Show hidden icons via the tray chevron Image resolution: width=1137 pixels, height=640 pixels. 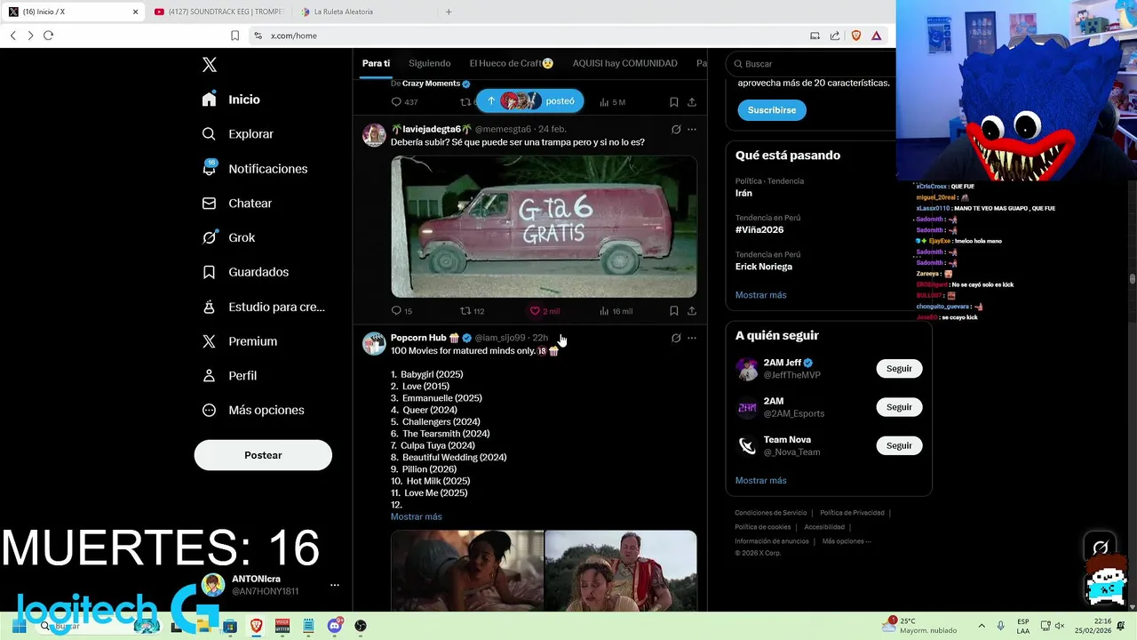click(982, 626)
